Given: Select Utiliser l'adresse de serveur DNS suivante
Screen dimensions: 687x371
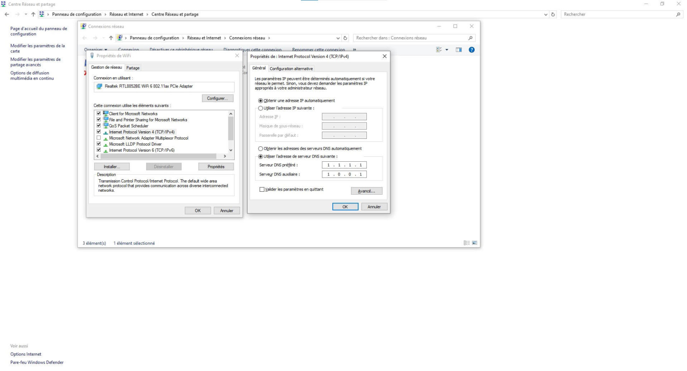Looking at the screenshot, I should tap(261, 157).
